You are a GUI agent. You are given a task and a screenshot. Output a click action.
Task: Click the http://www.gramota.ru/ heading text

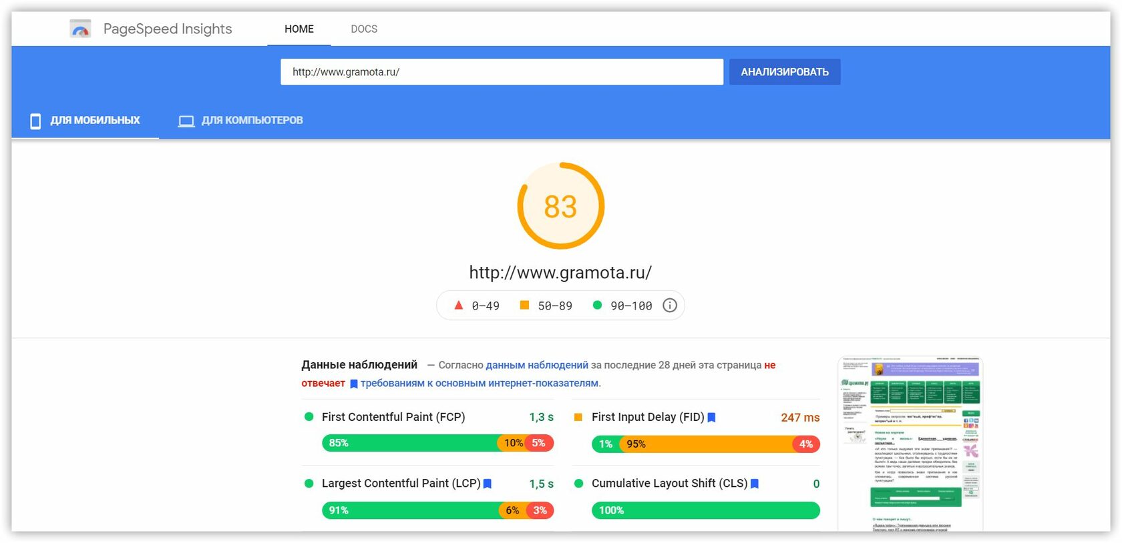[x=560, y=272]
